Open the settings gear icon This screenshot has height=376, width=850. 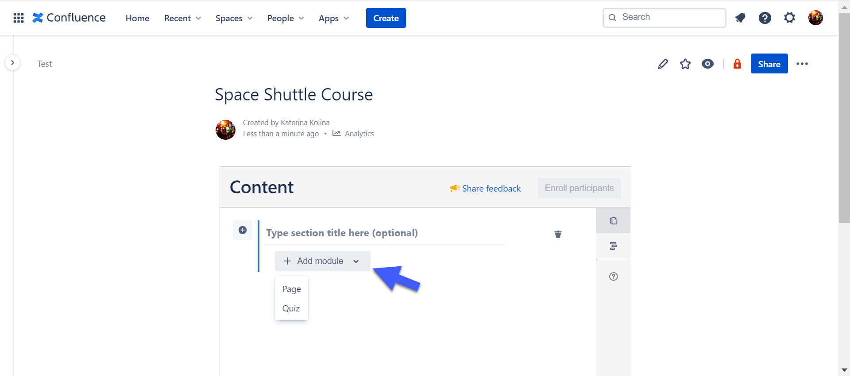coord(789,18)
